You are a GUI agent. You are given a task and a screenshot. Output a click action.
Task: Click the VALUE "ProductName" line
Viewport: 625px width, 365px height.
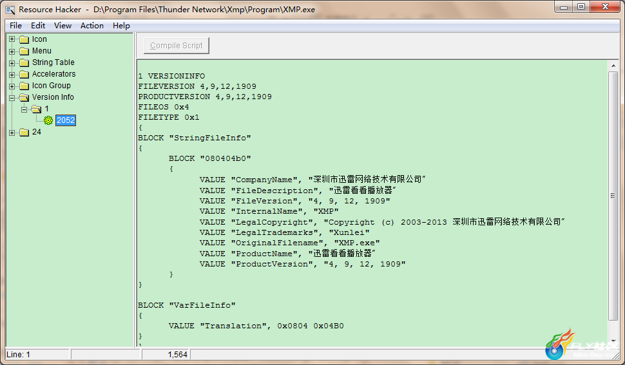[287, 254]
